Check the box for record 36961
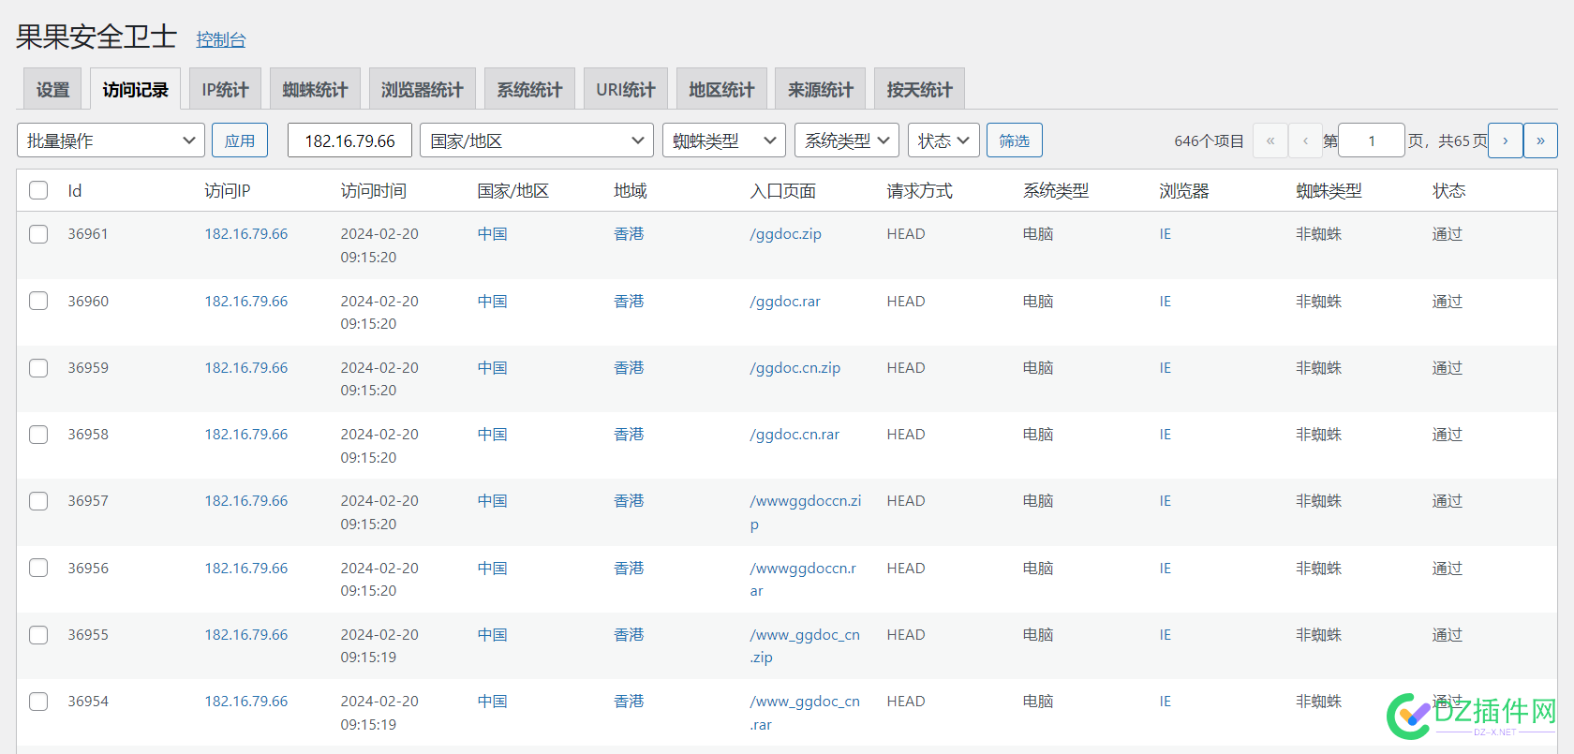1574x754 pixels. (38, 234)
